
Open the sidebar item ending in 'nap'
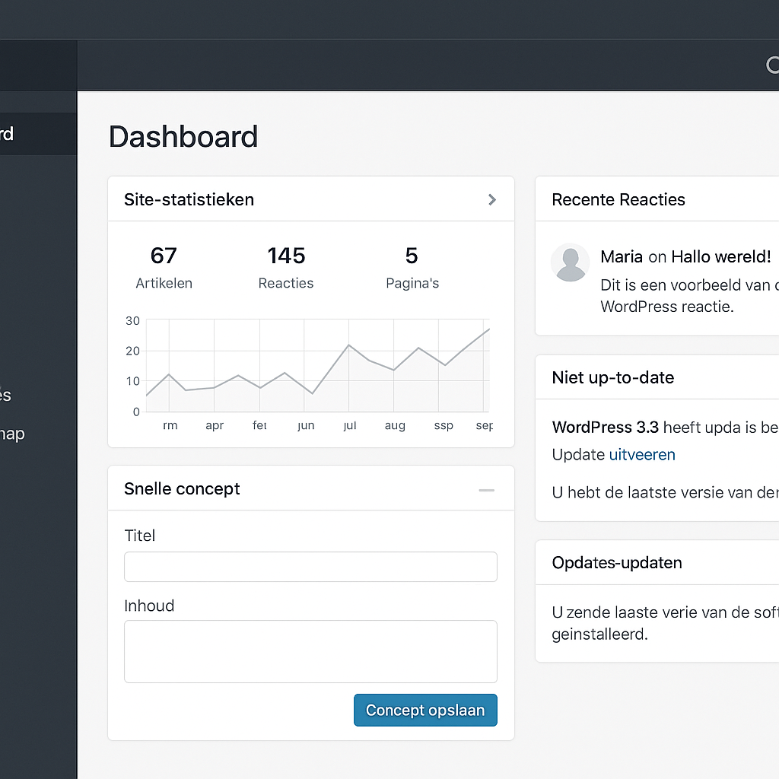tap(12, 434)
